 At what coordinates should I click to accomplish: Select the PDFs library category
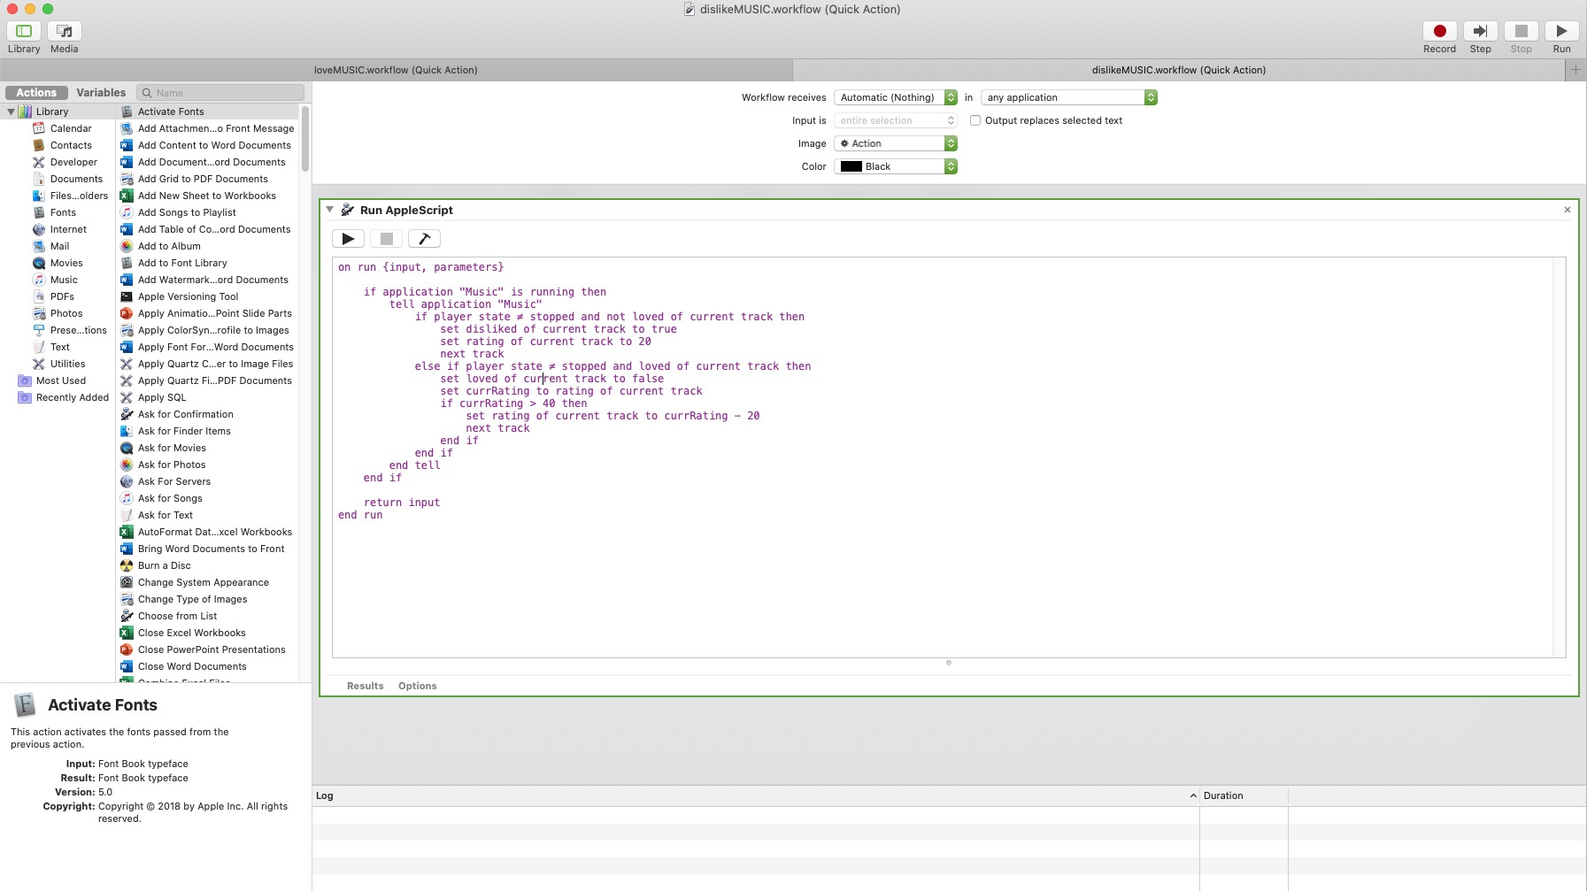click(61, 296)
